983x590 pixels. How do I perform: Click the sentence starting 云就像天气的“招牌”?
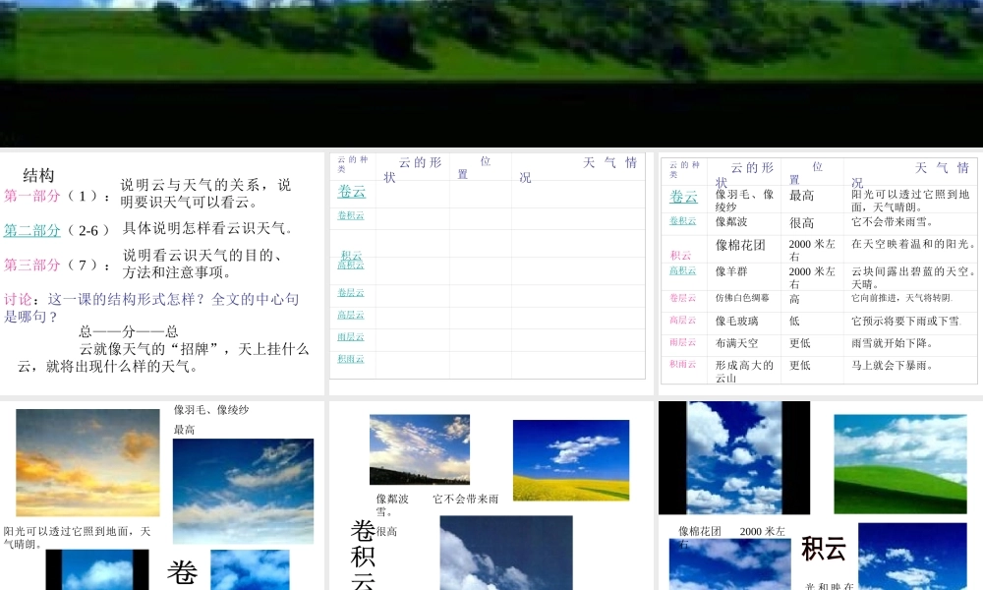(163, 357)
